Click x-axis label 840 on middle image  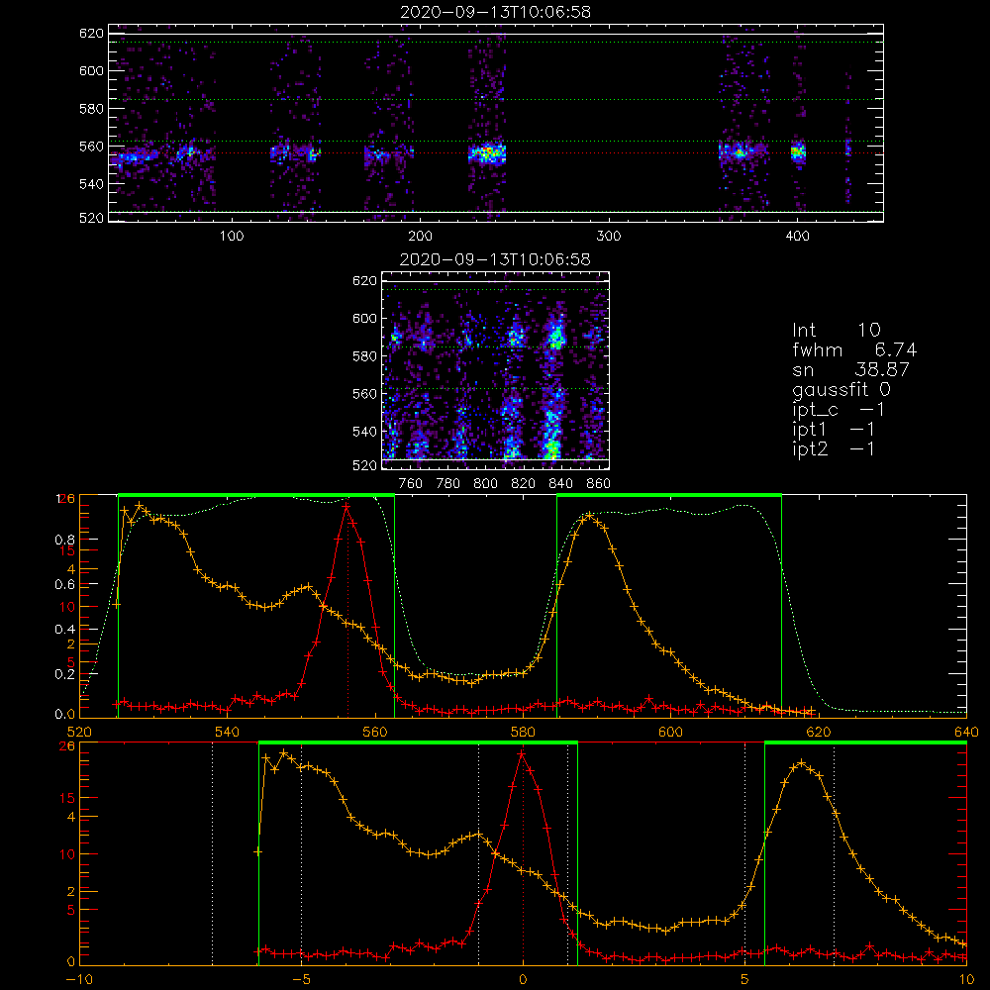(560, 484)
